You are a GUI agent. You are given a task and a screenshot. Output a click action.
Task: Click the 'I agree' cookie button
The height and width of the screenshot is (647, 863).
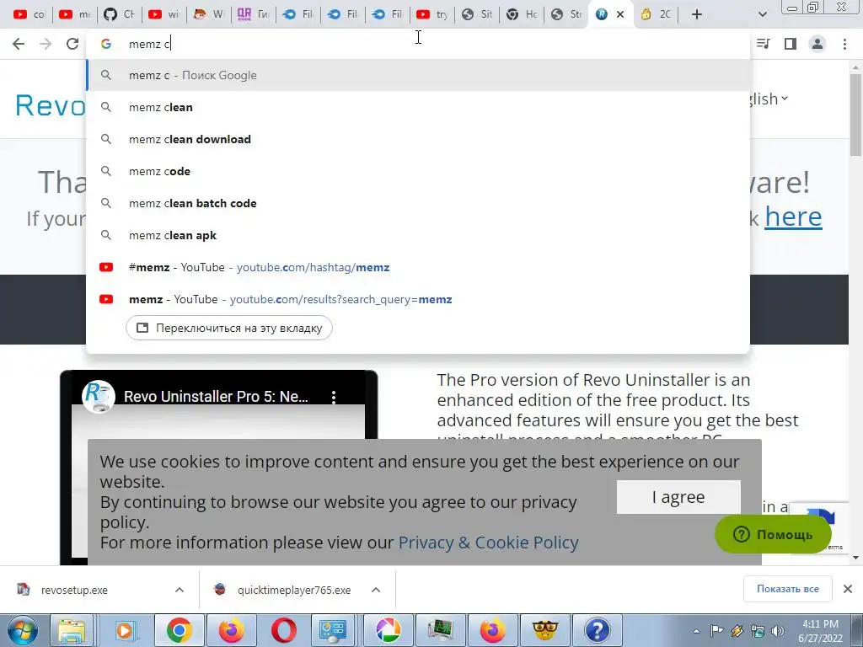point(678,497)
